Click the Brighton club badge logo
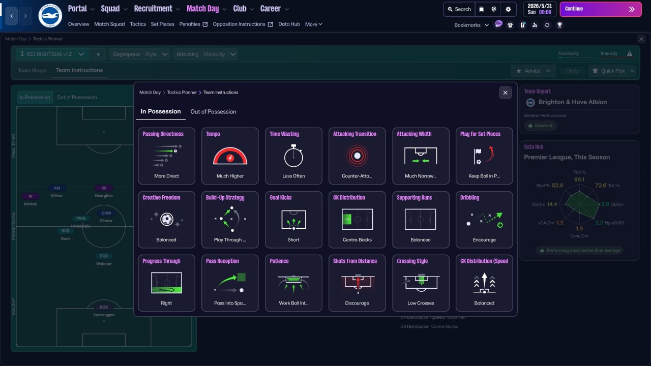 (50, 16)
